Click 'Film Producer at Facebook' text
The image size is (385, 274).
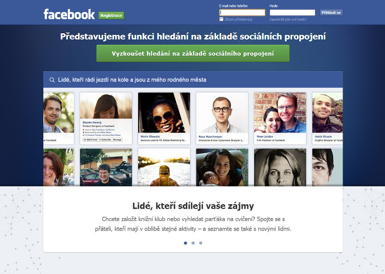tap(271, 140)
